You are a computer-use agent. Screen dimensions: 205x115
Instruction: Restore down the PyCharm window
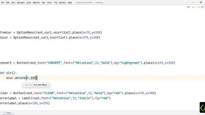(x=201, y=2)
